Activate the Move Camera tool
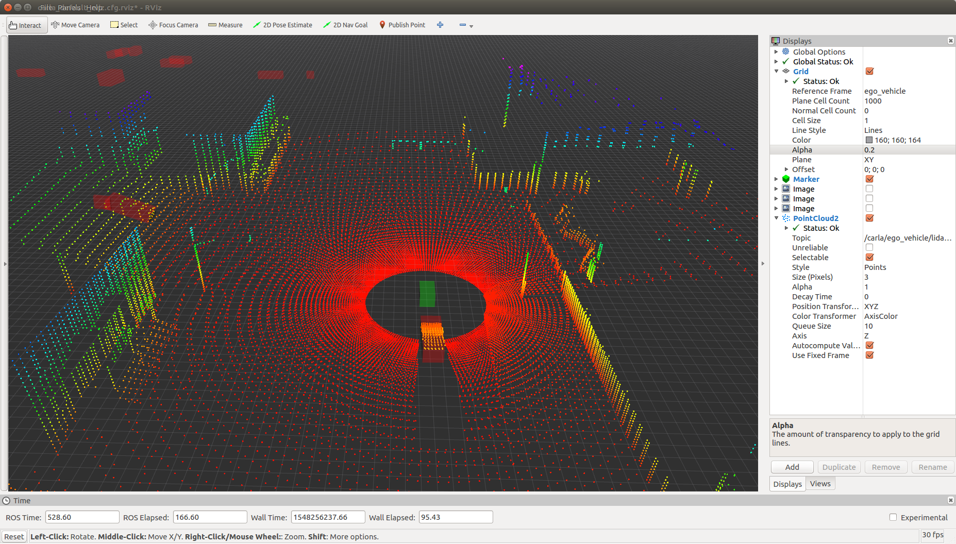Viewport: 956px width, 544px height. pyautogui.click(x=75, y=25)
